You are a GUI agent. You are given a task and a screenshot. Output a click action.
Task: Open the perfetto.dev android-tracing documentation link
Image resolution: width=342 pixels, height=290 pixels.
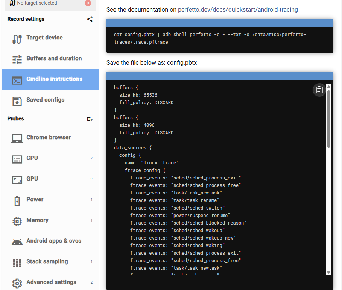[x=238, y=9]
